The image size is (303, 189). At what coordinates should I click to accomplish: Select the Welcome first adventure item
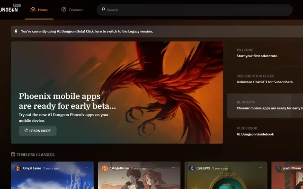pyautogui.click(x=265, y=53)
